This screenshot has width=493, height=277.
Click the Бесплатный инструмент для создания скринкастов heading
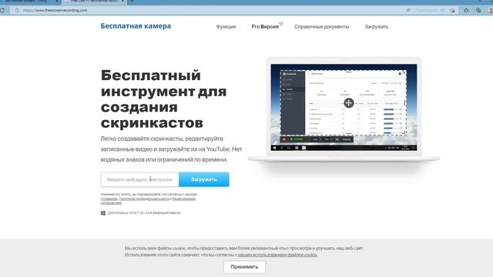coord(163,99)
